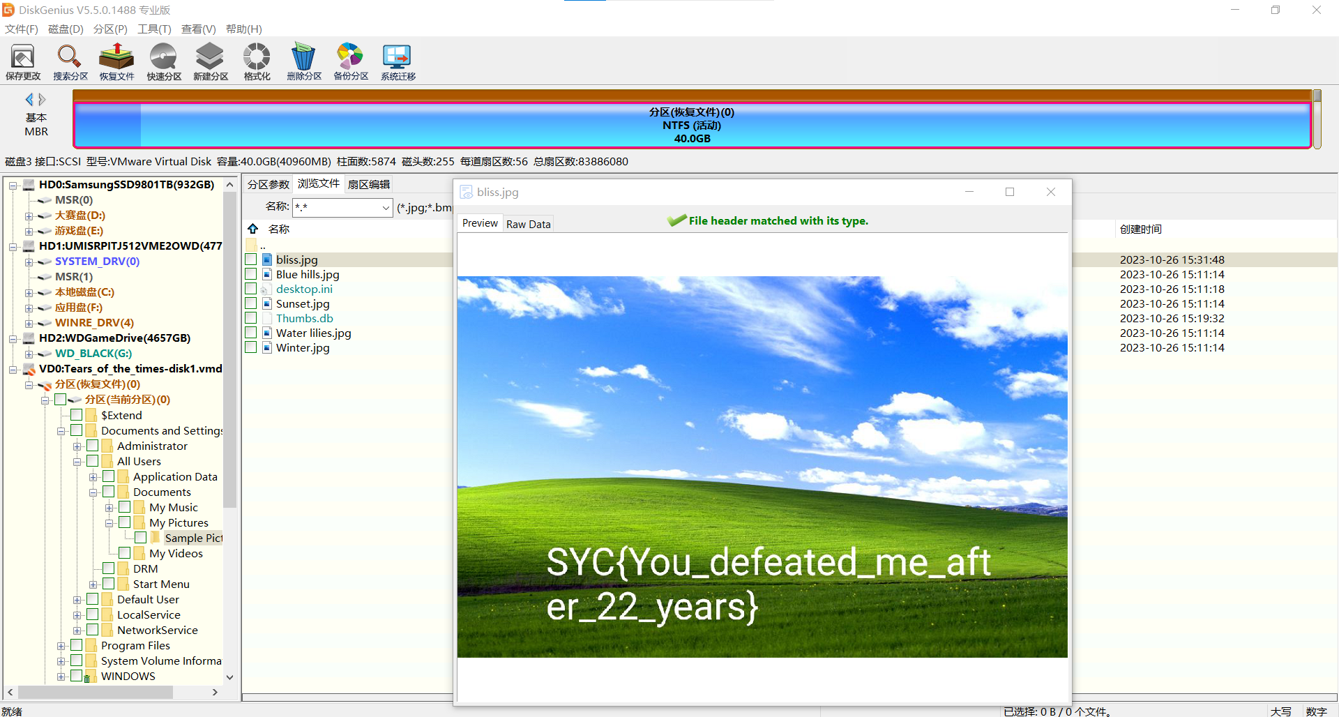
Task: Open the 帮助(H) menu
Action: pos(243,29)
